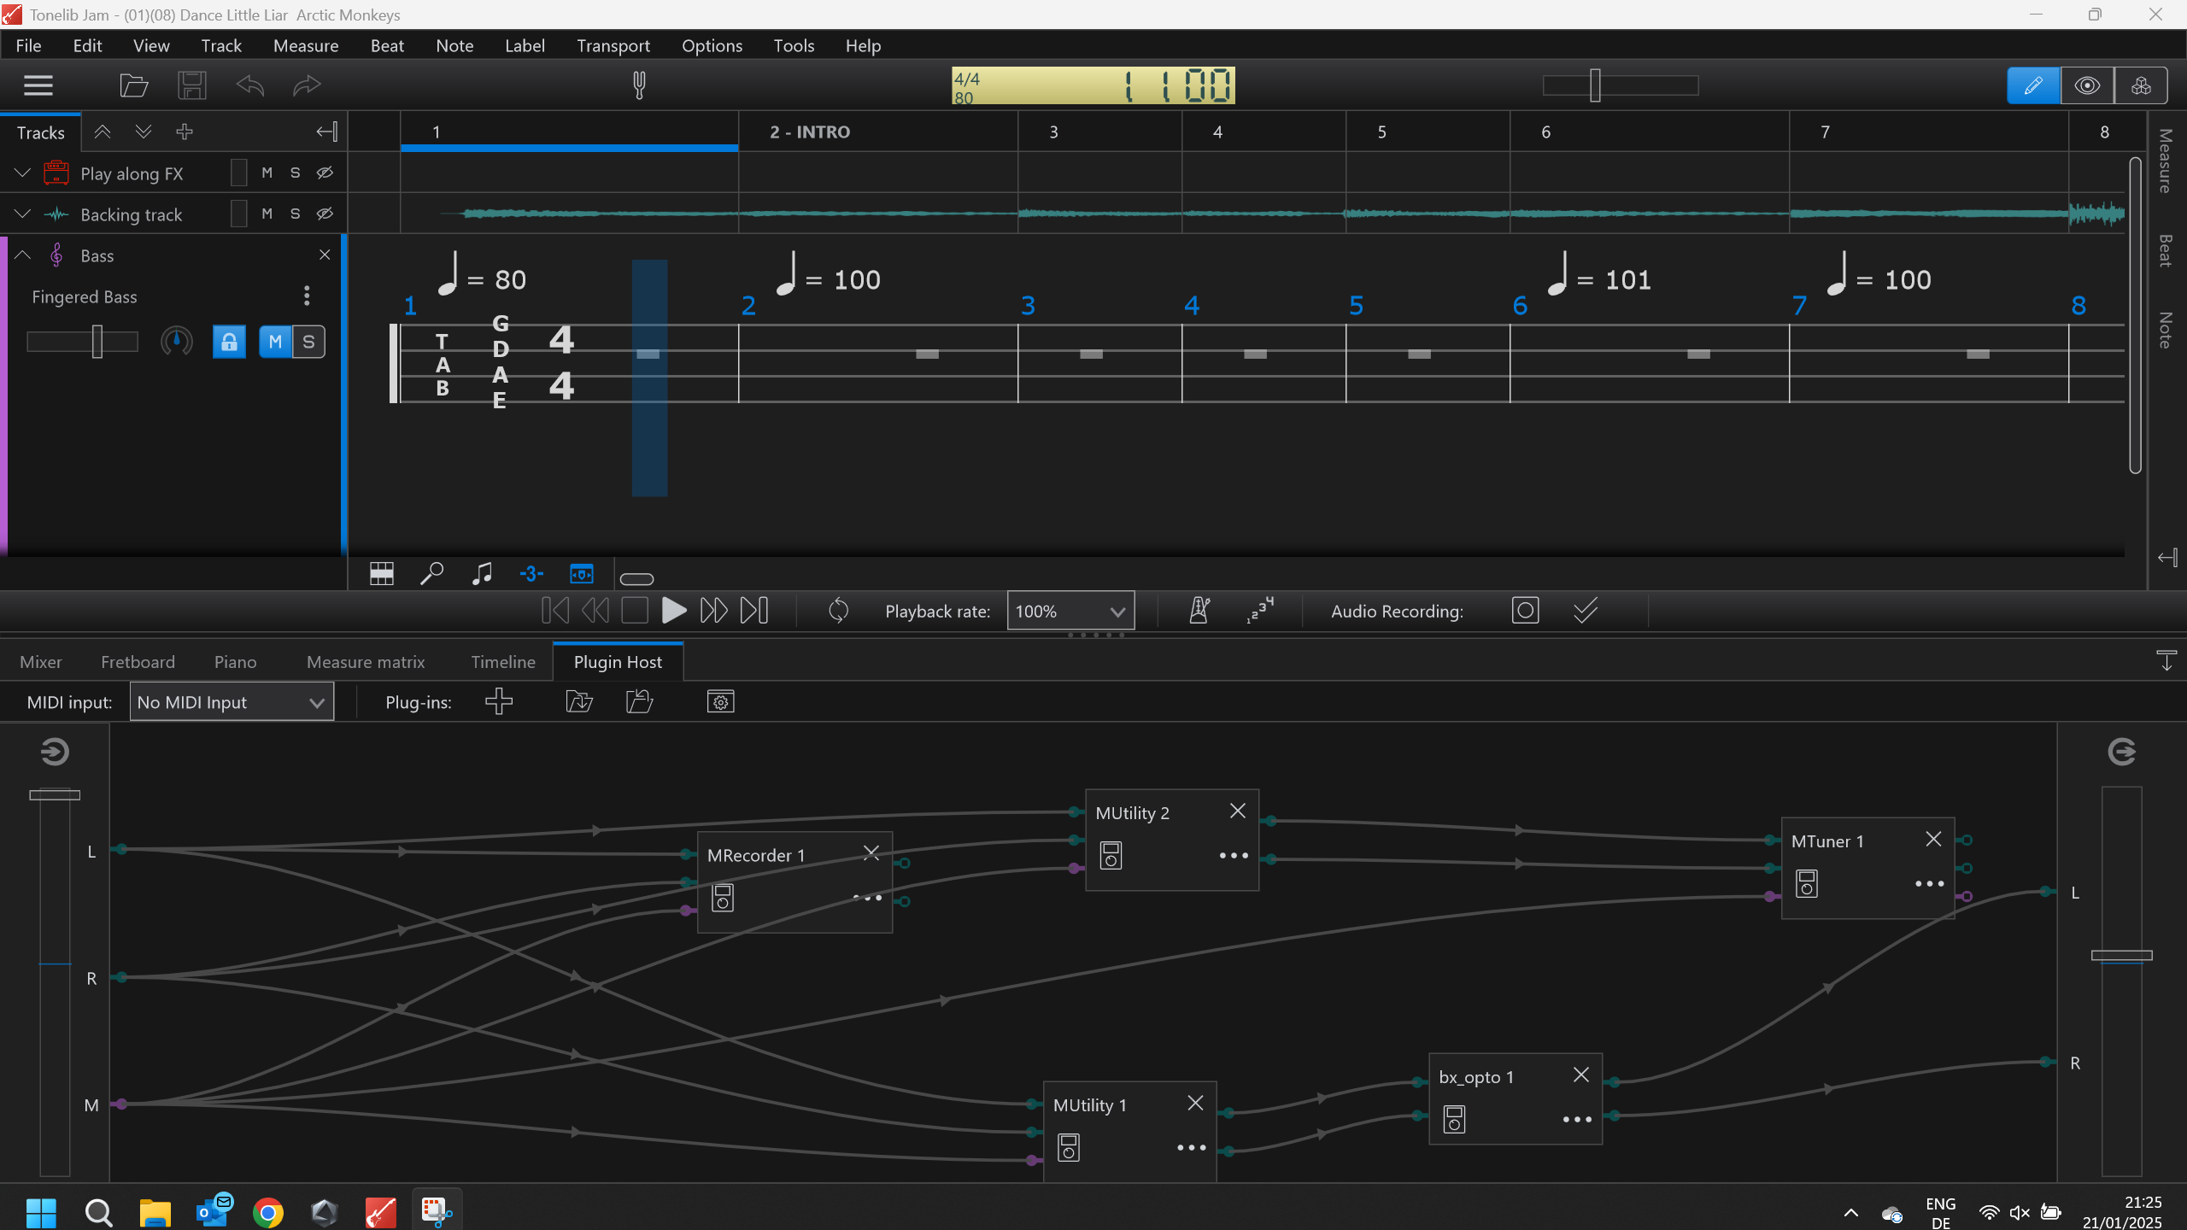Open the Playback rate dropdown
Viewport: 2187px width, 1230px height.
(1070, 612)
